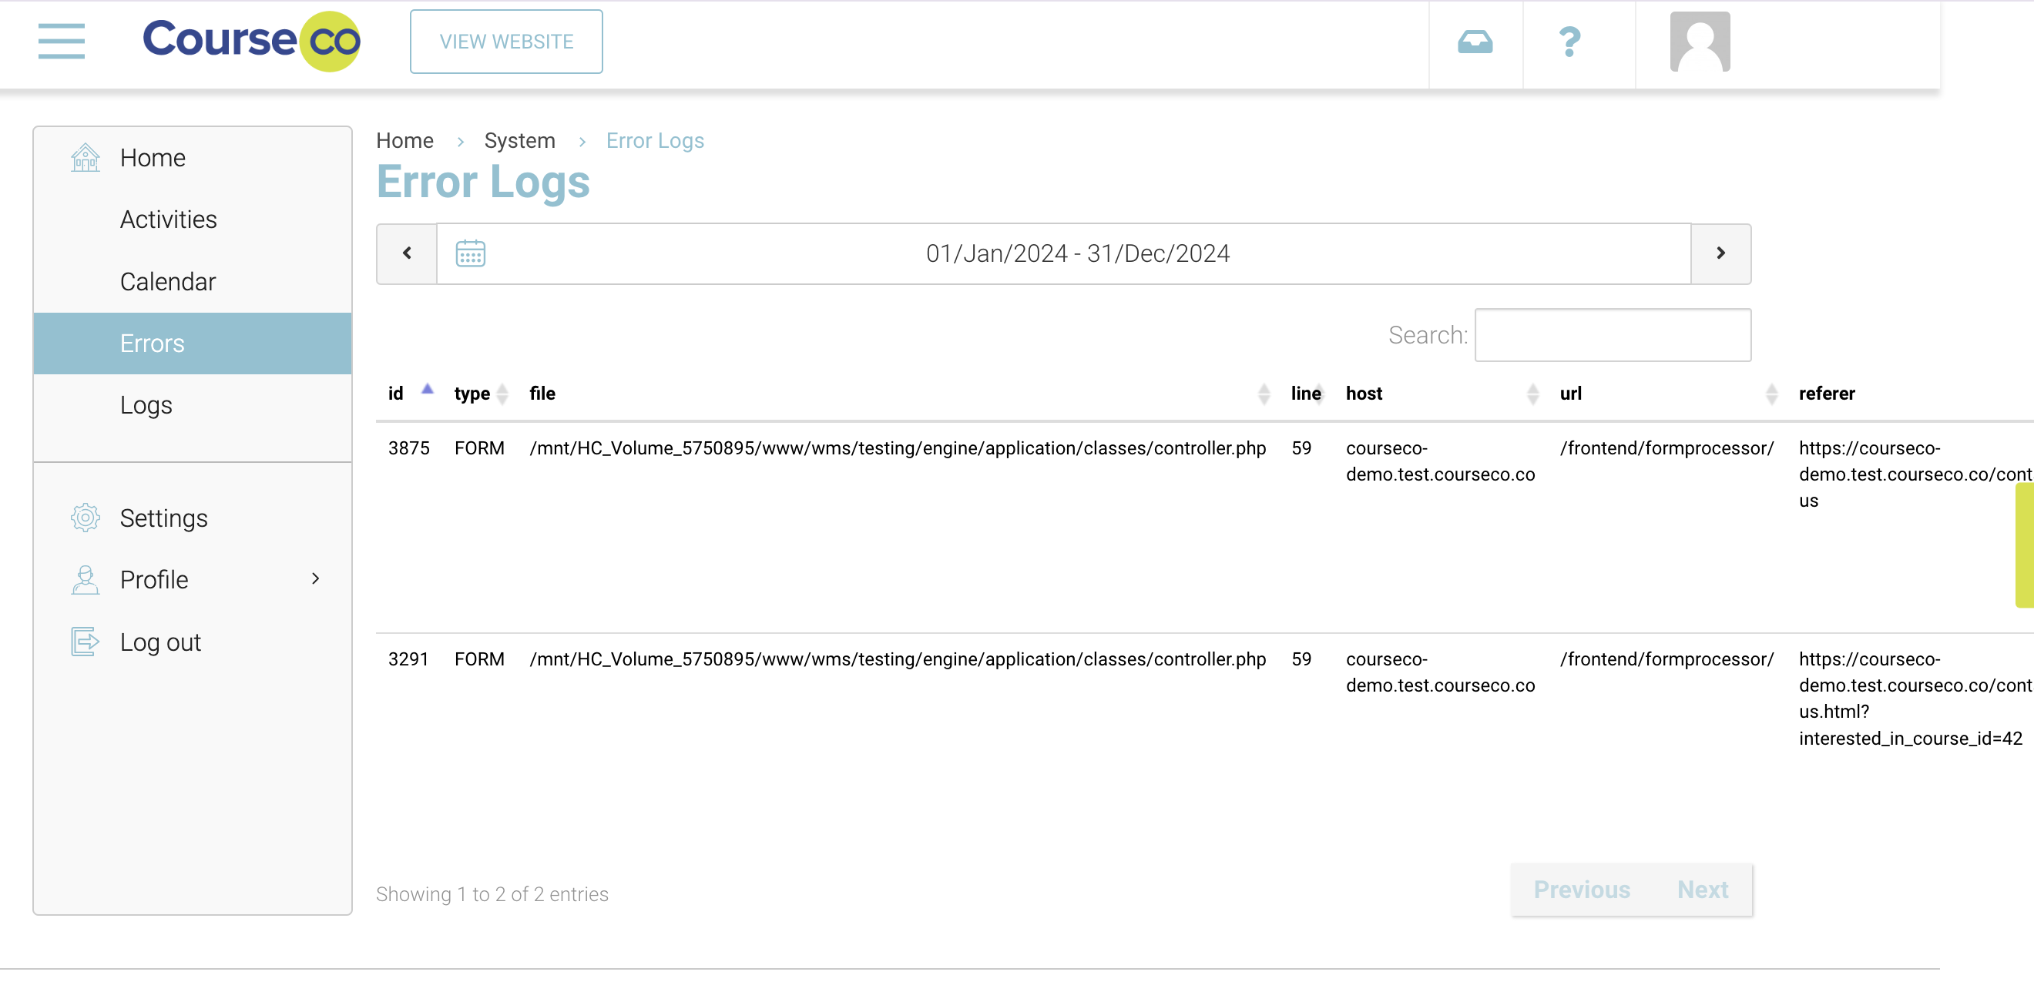Select Errors in the sidebar
Image resolution: width=2034 pixels, height=992 pixels.
click(x=152, y=343)
